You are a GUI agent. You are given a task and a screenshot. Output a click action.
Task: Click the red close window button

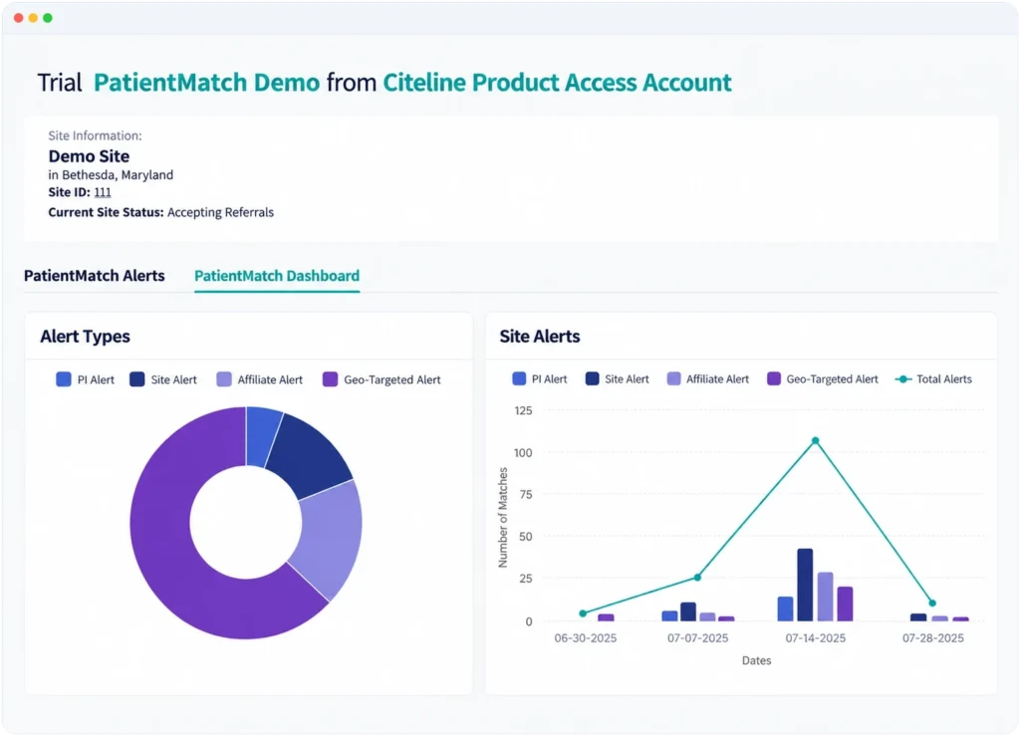click(18, 18)
